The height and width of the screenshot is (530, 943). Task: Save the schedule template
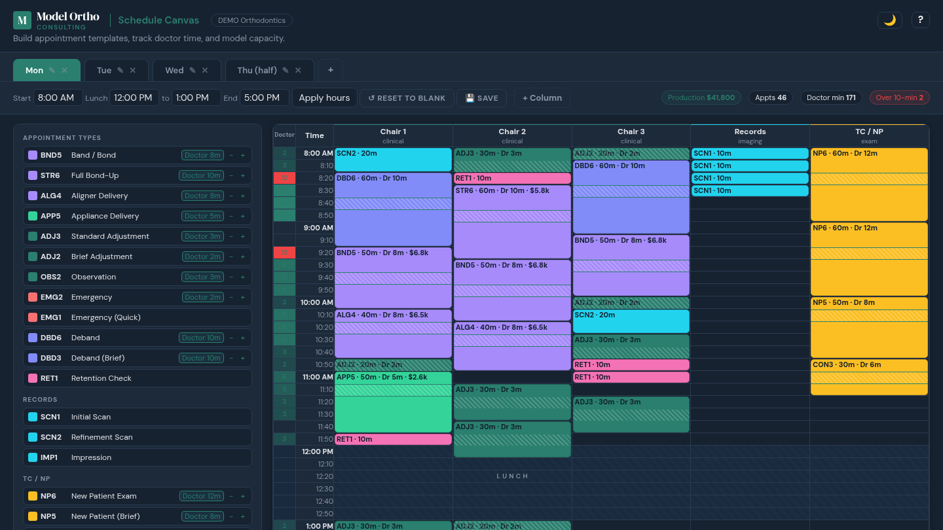(x=481, y=98)
